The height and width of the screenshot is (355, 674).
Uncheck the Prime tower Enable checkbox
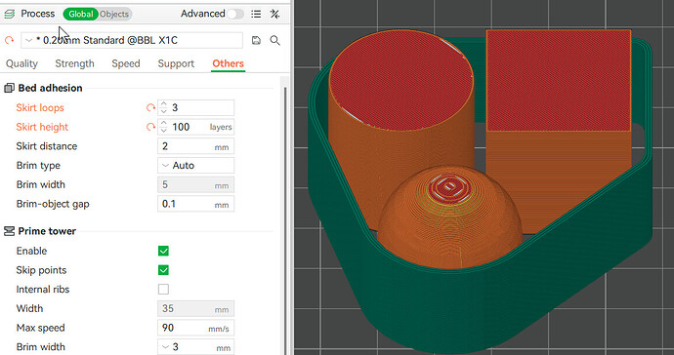click(x=163, y=251)
